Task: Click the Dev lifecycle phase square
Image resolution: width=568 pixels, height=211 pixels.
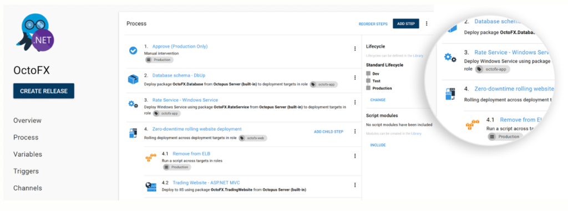Action: pos(368,74)
